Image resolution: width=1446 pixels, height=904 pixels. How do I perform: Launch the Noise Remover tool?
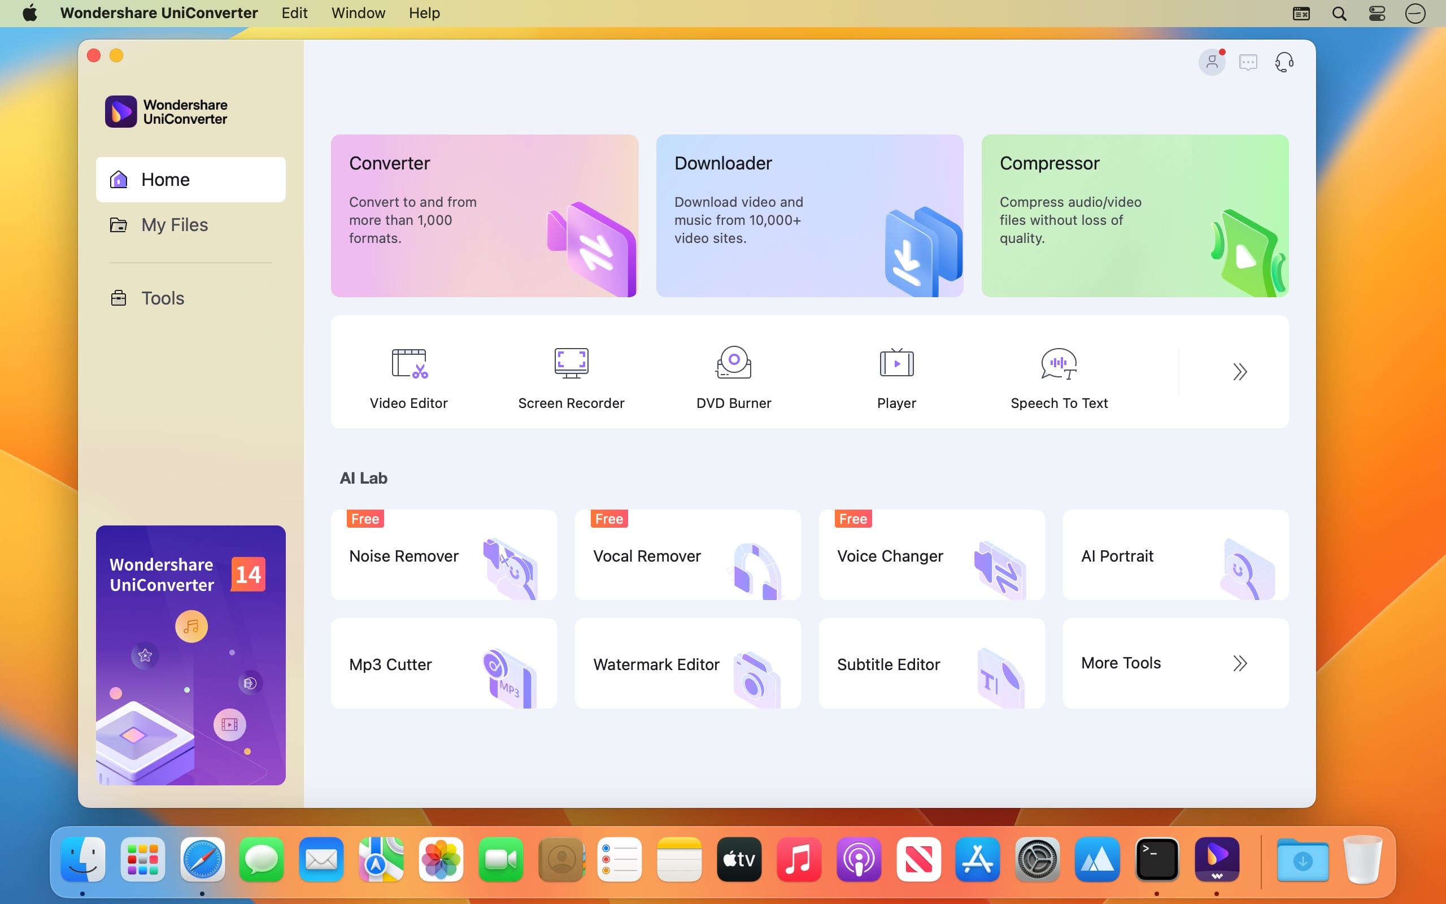[443, 555]
